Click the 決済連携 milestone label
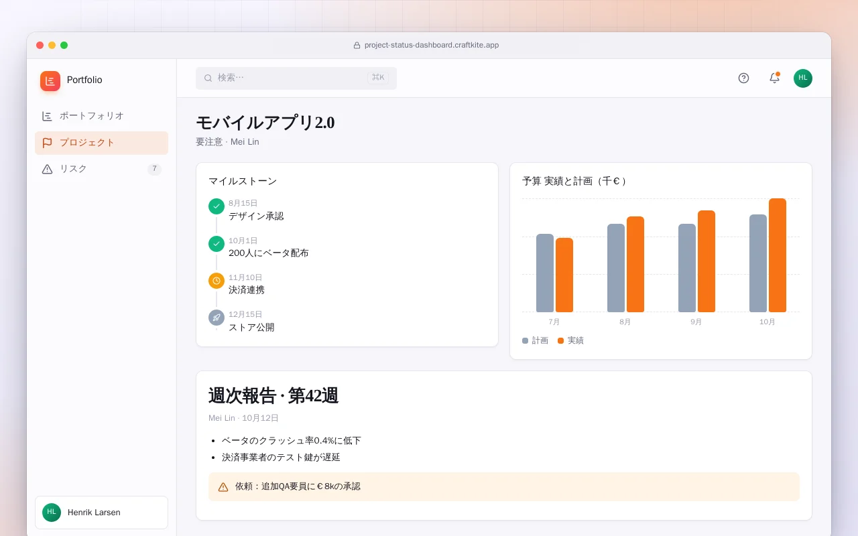 (247, 290)
